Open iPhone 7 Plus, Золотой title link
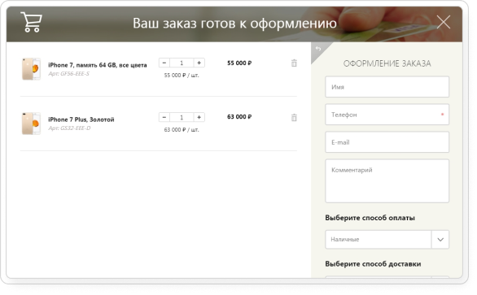Image resolution: width=477 pixels, height=295 pixels. pos(81,119)
